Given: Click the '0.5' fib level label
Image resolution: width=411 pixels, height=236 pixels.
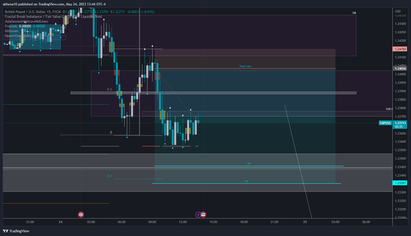Looking at the screenshot, I should [x=109, y=89].
